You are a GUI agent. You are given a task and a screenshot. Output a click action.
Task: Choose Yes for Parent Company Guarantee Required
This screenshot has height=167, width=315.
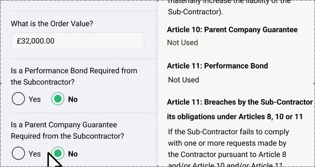(x=19, y=154)
